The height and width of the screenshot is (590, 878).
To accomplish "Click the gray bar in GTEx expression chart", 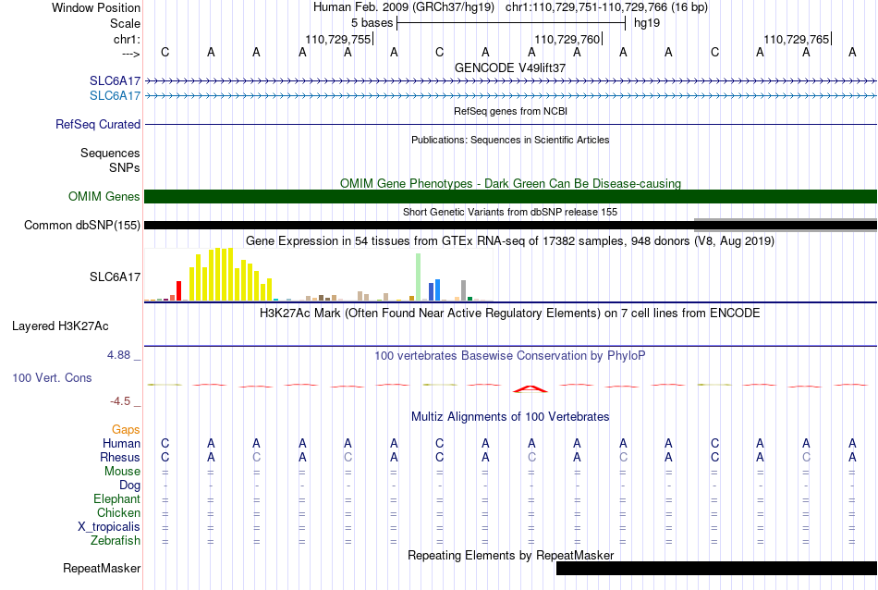I will click(x=464, y=290).
